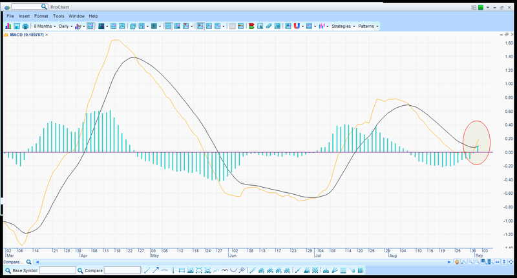The width and height of the screenshot is (517, 278).
Task: Toggle the highlighted chart view button
Action: click(90, 26)
